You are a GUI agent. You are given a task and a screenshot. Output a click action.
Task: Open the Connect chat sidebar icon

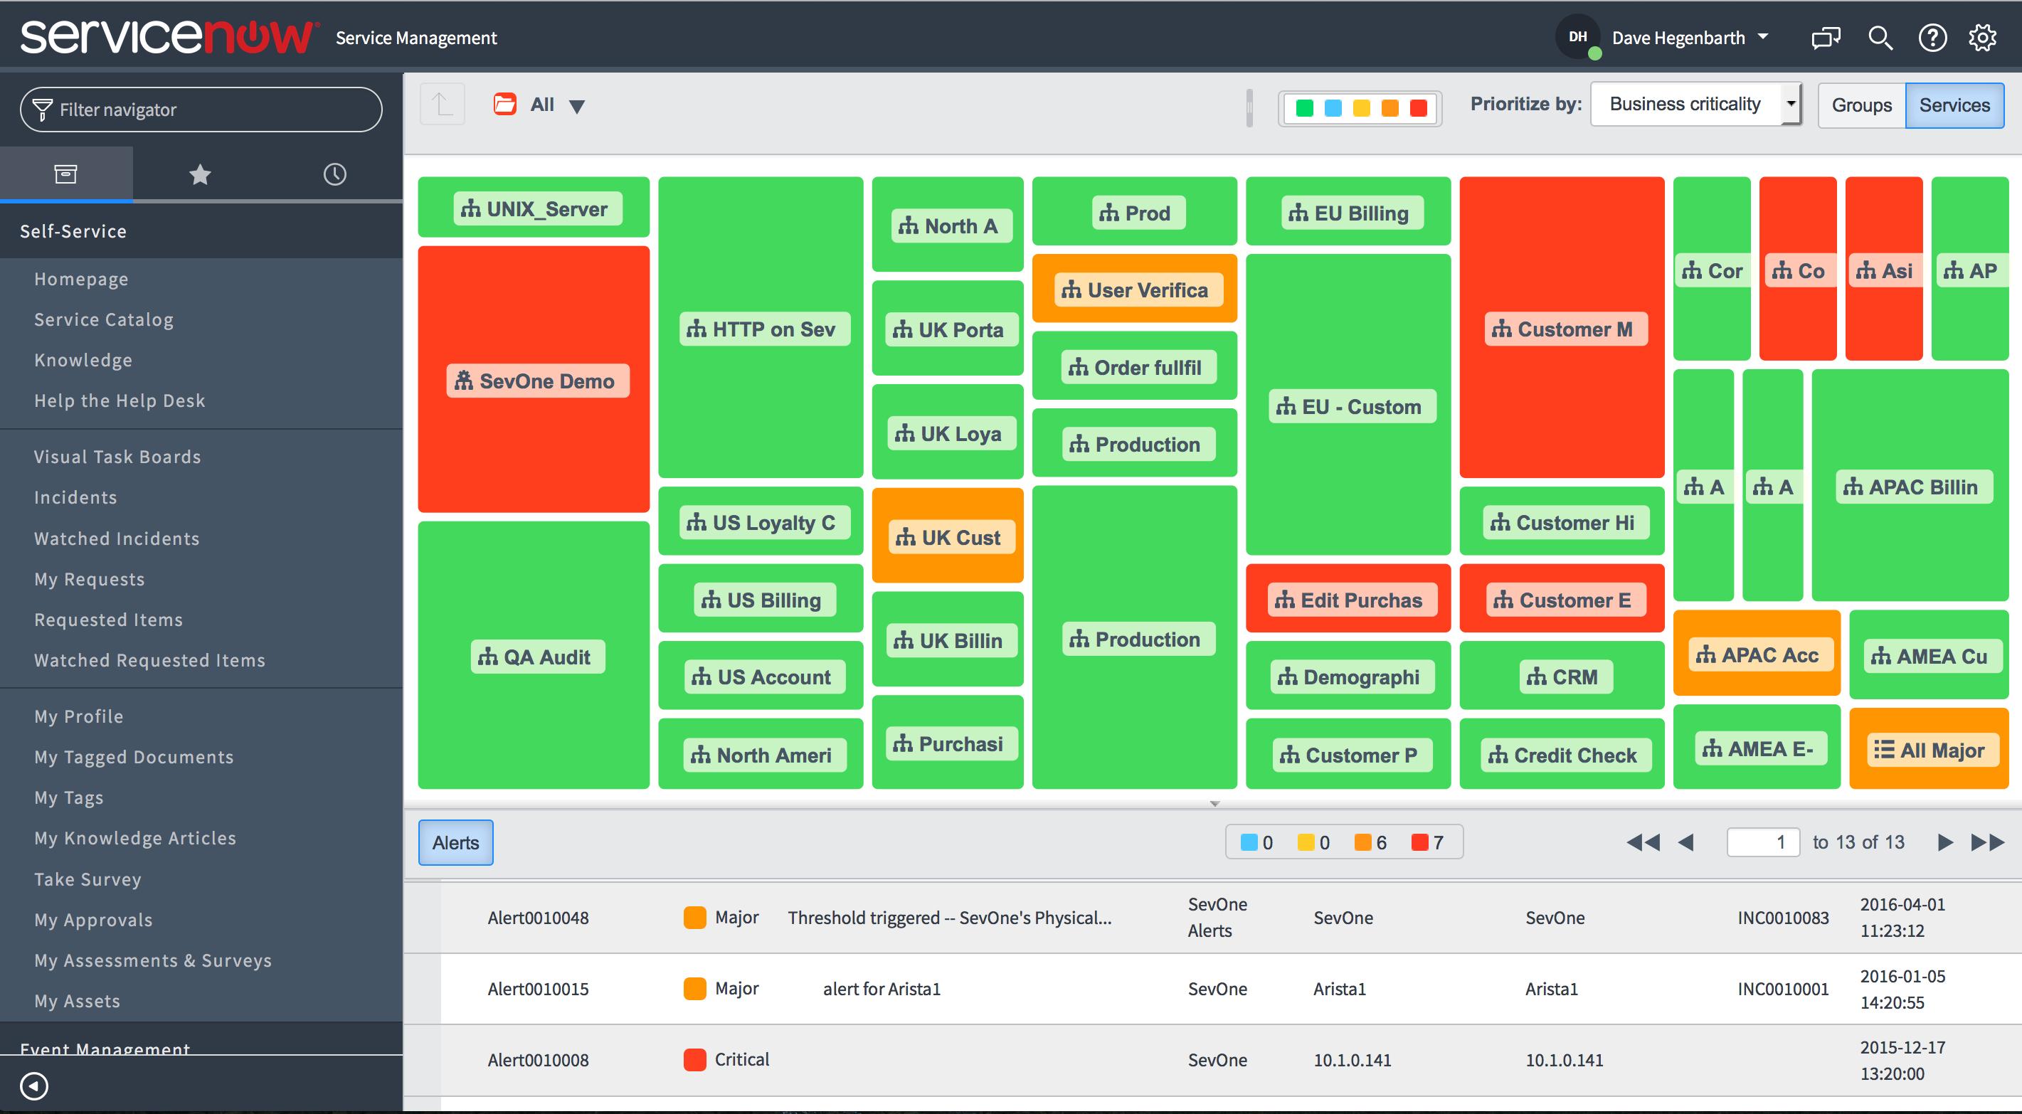pyautogui.click(x=1825, y=37)
